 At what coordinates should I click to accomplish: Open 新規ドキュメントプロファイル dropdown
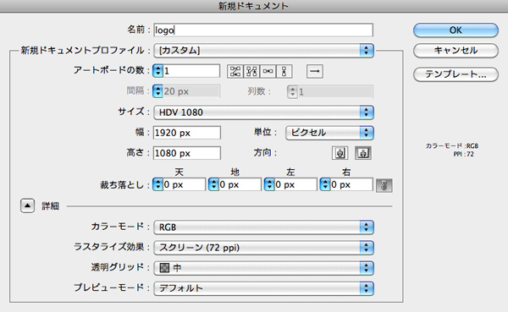pyautogui.click(x=263, y=51)
